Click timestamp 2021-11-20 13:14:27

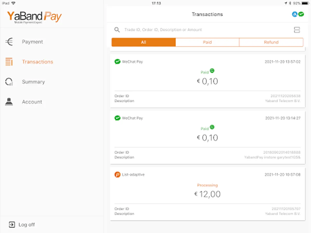283,118
